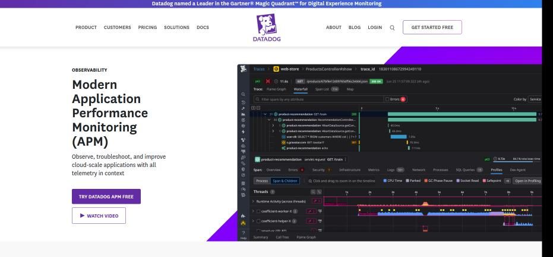Expand the Runtime Activity (across threads) row

click(253, 201)
